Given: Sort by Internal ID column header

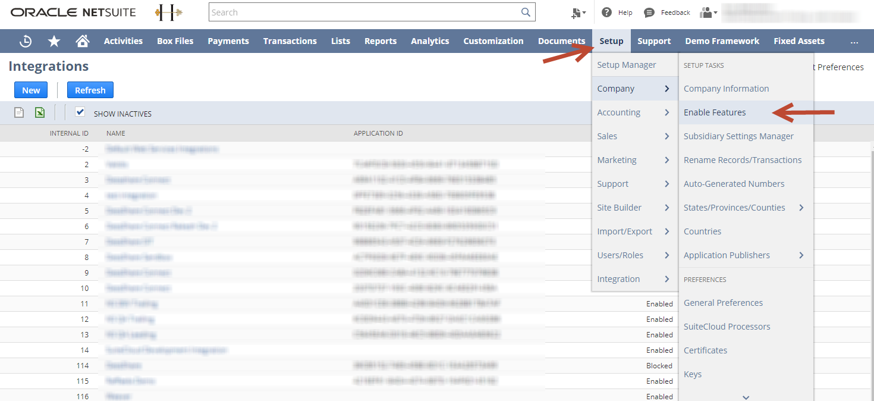Looking at the screenshot, I should pyautogui.click(x=69, y=133).
